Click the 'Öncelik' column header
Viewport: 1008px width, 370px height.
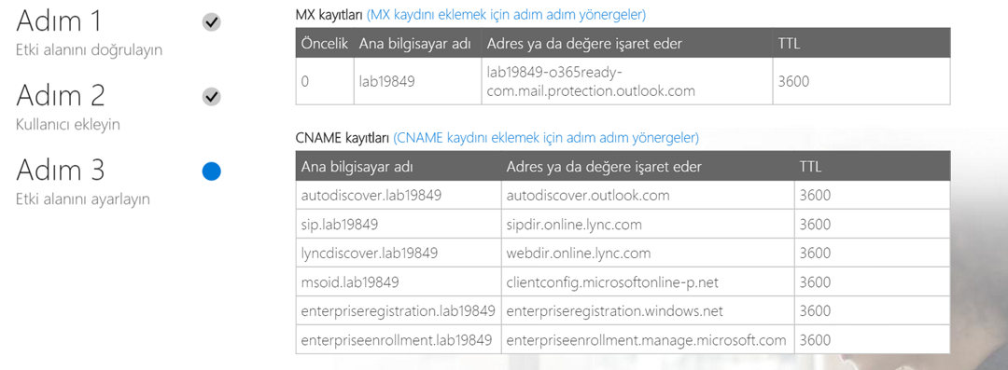coord(325,43)
